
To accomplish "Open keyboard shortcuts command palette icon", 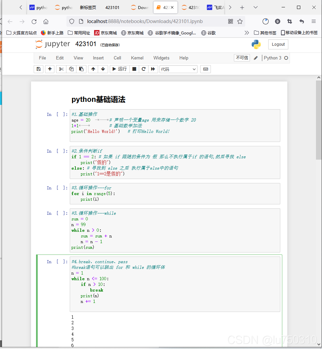I will [x=206, y=69].
